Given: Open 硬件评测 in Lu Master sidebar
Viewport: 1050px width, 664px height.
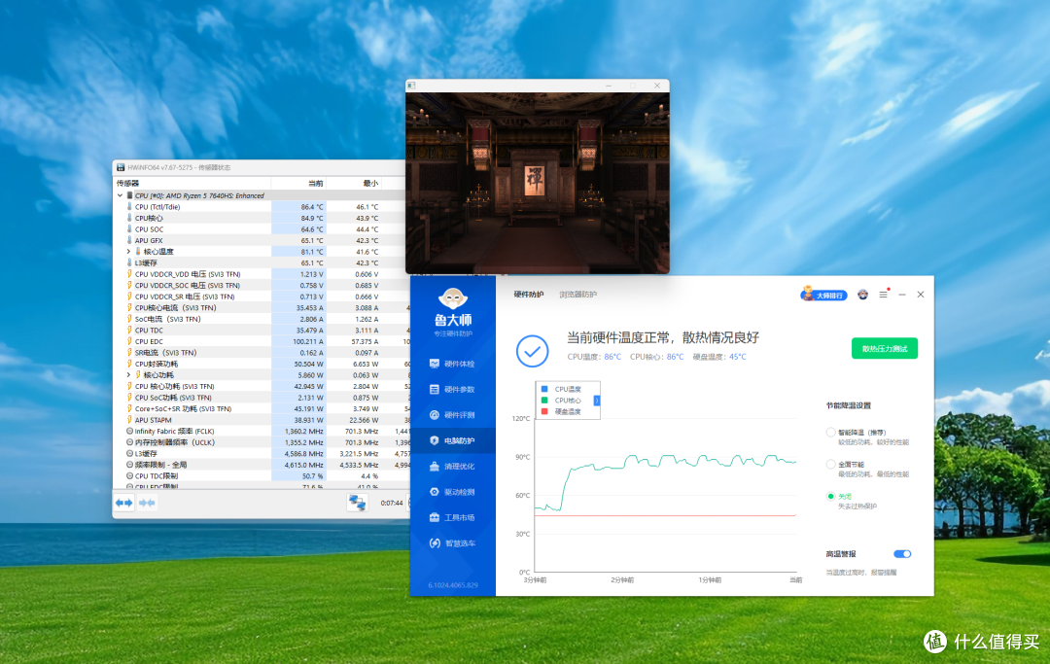Looking at the screenshot, I should coord(452,415).
